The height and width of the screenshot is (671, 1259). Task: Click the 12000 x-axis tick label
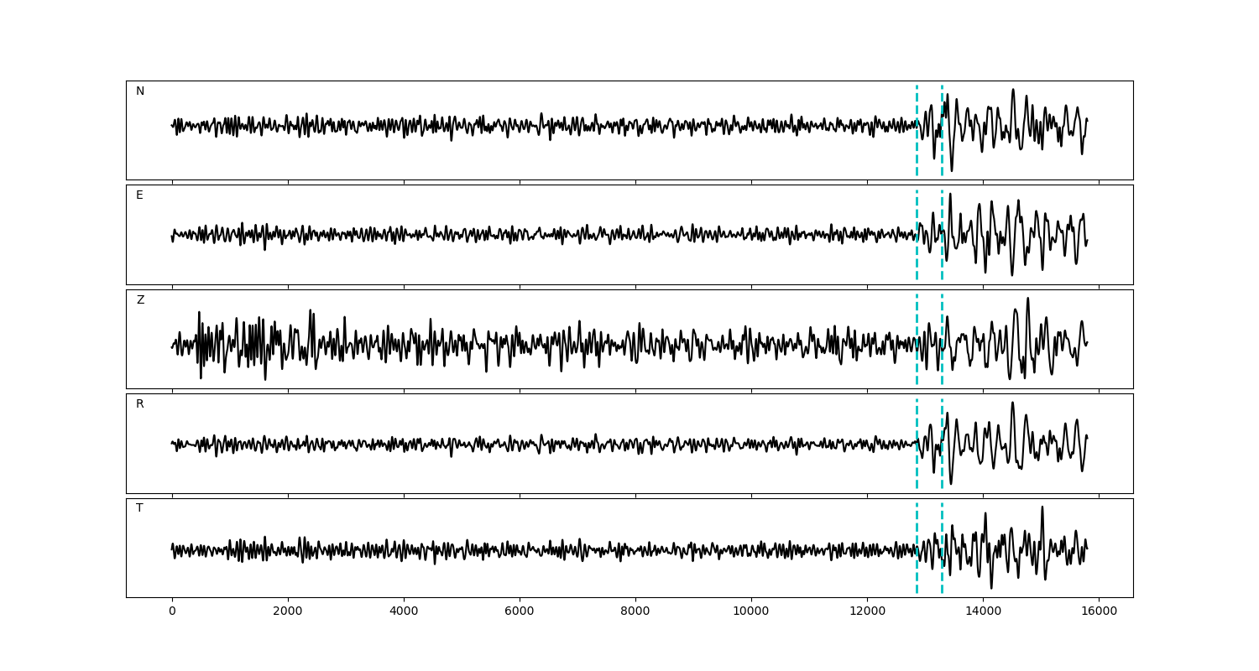tap(867, 612)
